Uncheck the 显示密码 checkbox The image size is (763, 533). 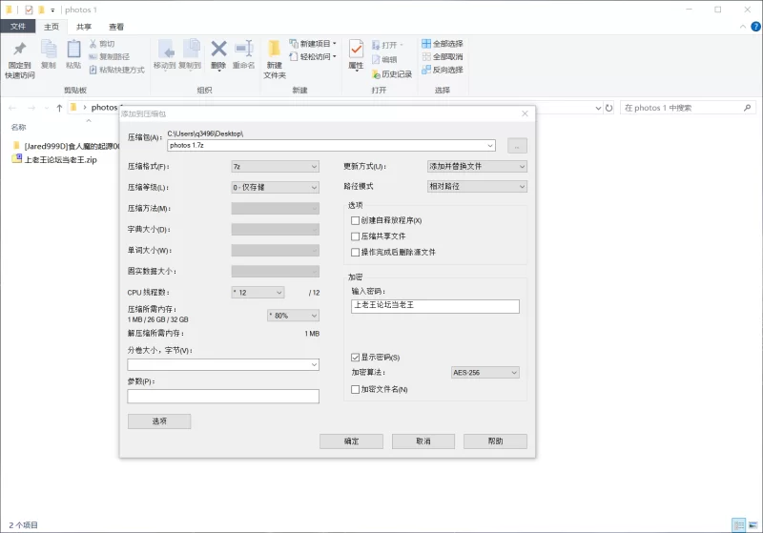click(356, 357)
